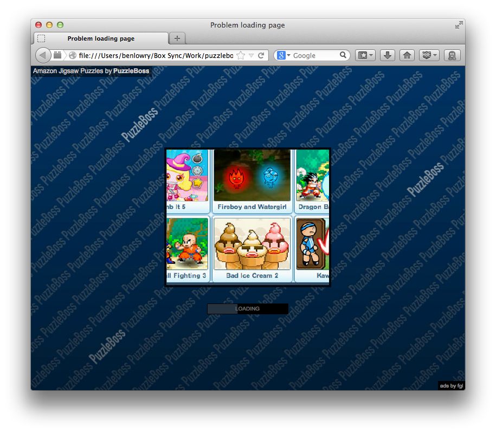Click the LOADING progress bar
Image resolution: width=496 pixels, height=433 pixels.
248,309
